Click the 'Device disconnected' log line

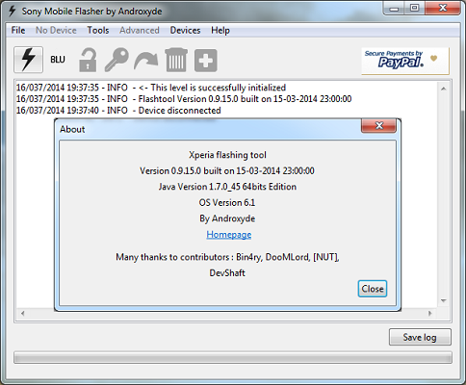(118, 111)
